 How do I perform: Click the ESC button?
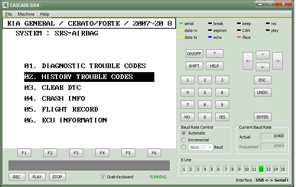[x=263, y=80]
